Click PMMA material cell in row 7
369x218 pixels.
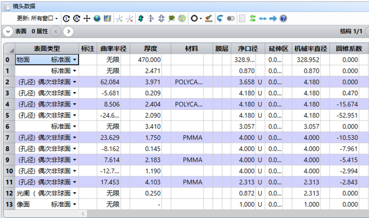pos(187,138)
